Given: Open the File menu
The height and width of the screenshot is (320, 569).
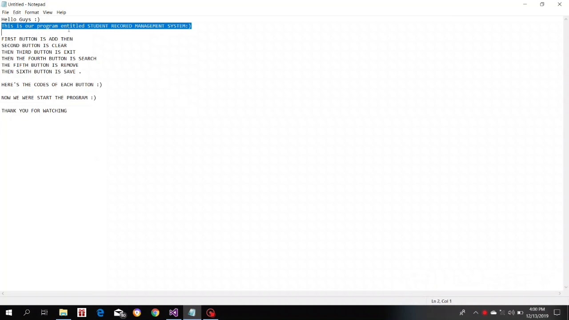Looking at the screenshot, I should tap(5, 12).
